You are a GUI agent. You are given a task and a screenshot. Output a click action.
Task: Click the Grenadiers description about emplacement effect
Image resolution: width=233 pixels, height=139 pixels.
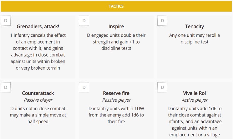(x=38, y=51)
